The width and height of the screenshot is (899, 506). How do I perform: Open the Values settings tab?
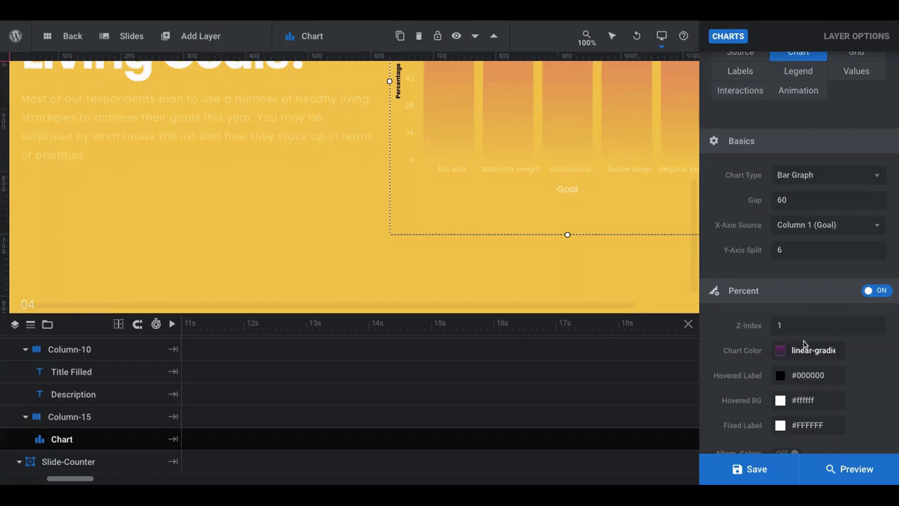coord(856,71)
